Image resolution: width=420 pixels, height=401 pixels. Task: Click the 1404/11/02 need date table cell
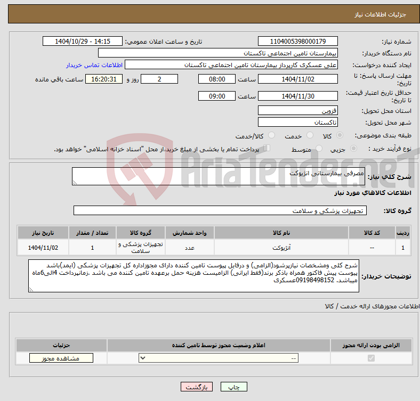[x=43, y=248]
